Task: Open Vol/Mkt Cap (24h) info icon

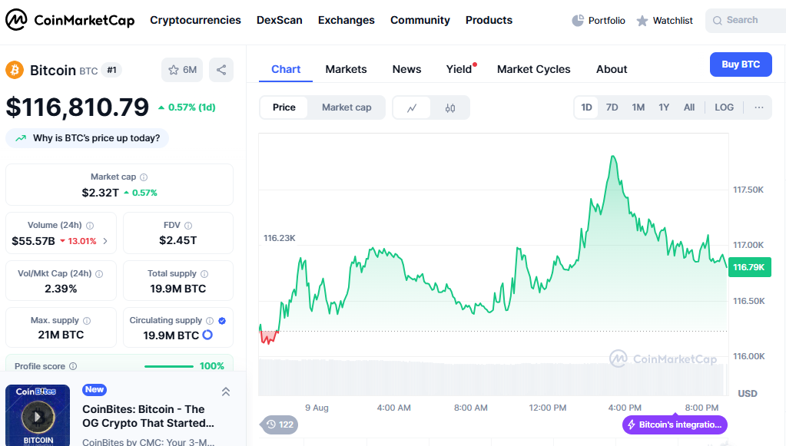Action: coord(99,274)
